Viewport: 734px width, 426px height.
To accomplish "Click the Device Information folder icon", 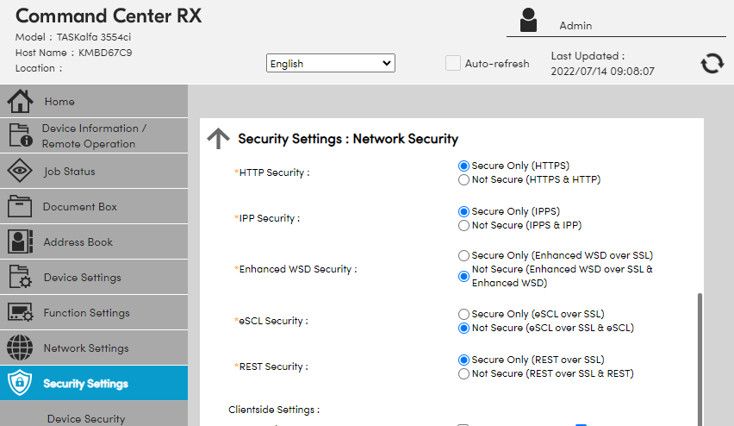I will click(x=21, y=135).
